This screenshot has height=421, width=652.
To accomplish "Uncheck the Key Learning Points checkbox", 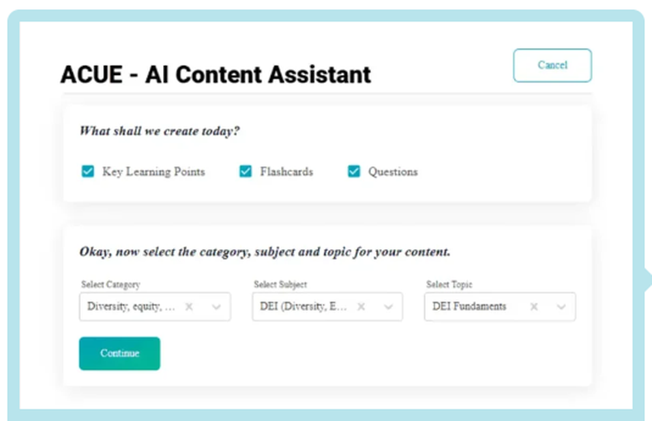I will [88, 171].
